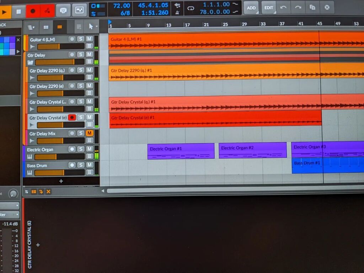Click bar 33 on the timeline ruler
The image size is (364, 273).
[263, 24]
